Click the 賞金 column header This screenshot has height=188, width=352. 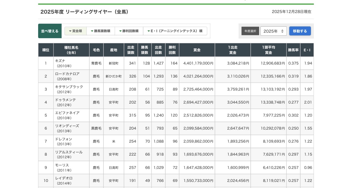tap(197, 50)
